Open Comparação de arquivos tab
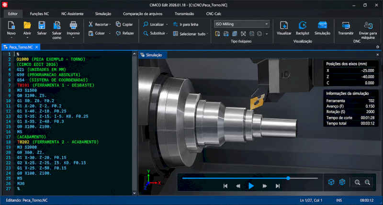 (143, 14)
